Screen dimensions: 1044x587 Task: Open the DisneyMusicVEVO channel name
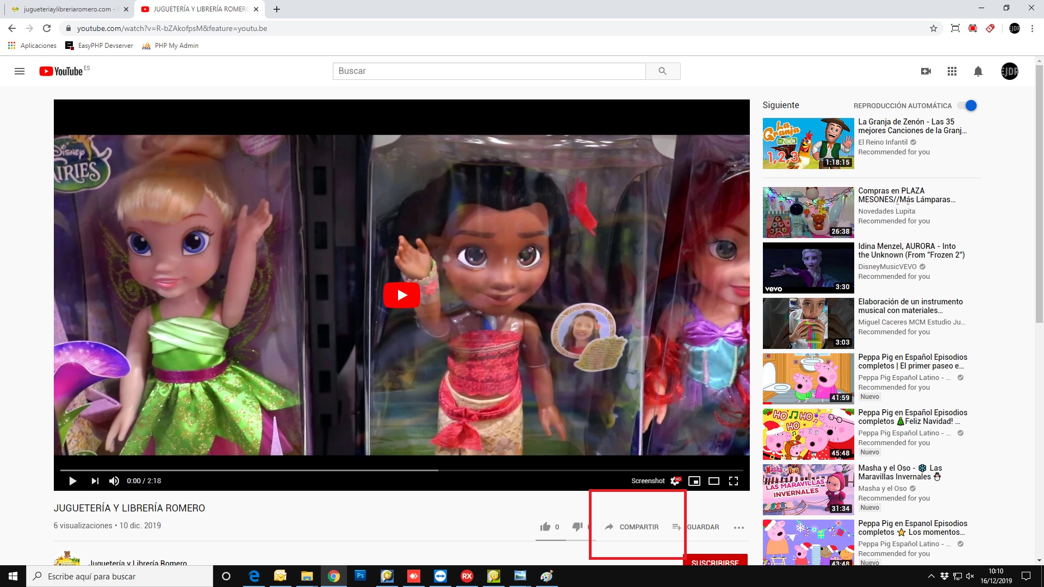(x=887, y=267)
